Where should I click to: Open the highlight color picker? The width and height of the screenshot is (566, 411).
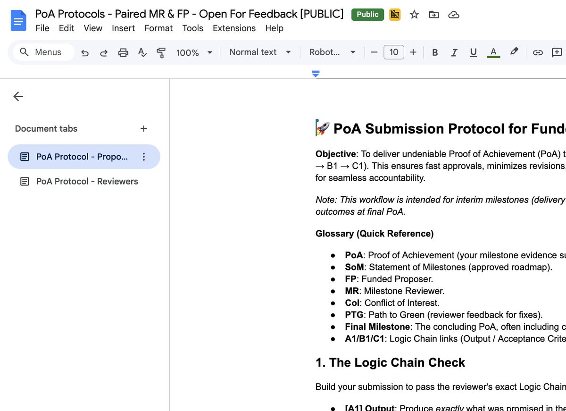[514, 52]
